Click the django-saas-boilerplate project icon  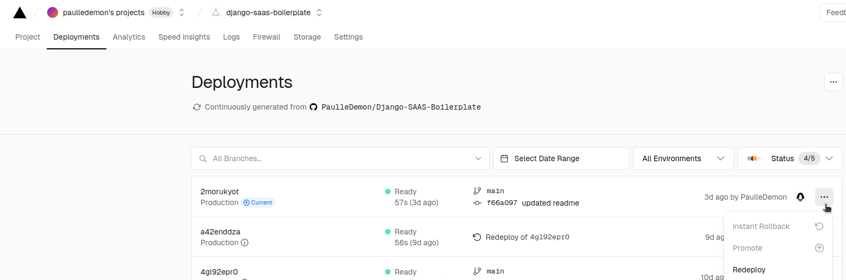[x=215, y=12]
